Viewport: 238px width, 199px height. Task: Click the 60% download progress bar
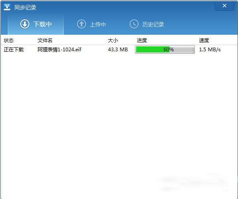coord(165,50)
